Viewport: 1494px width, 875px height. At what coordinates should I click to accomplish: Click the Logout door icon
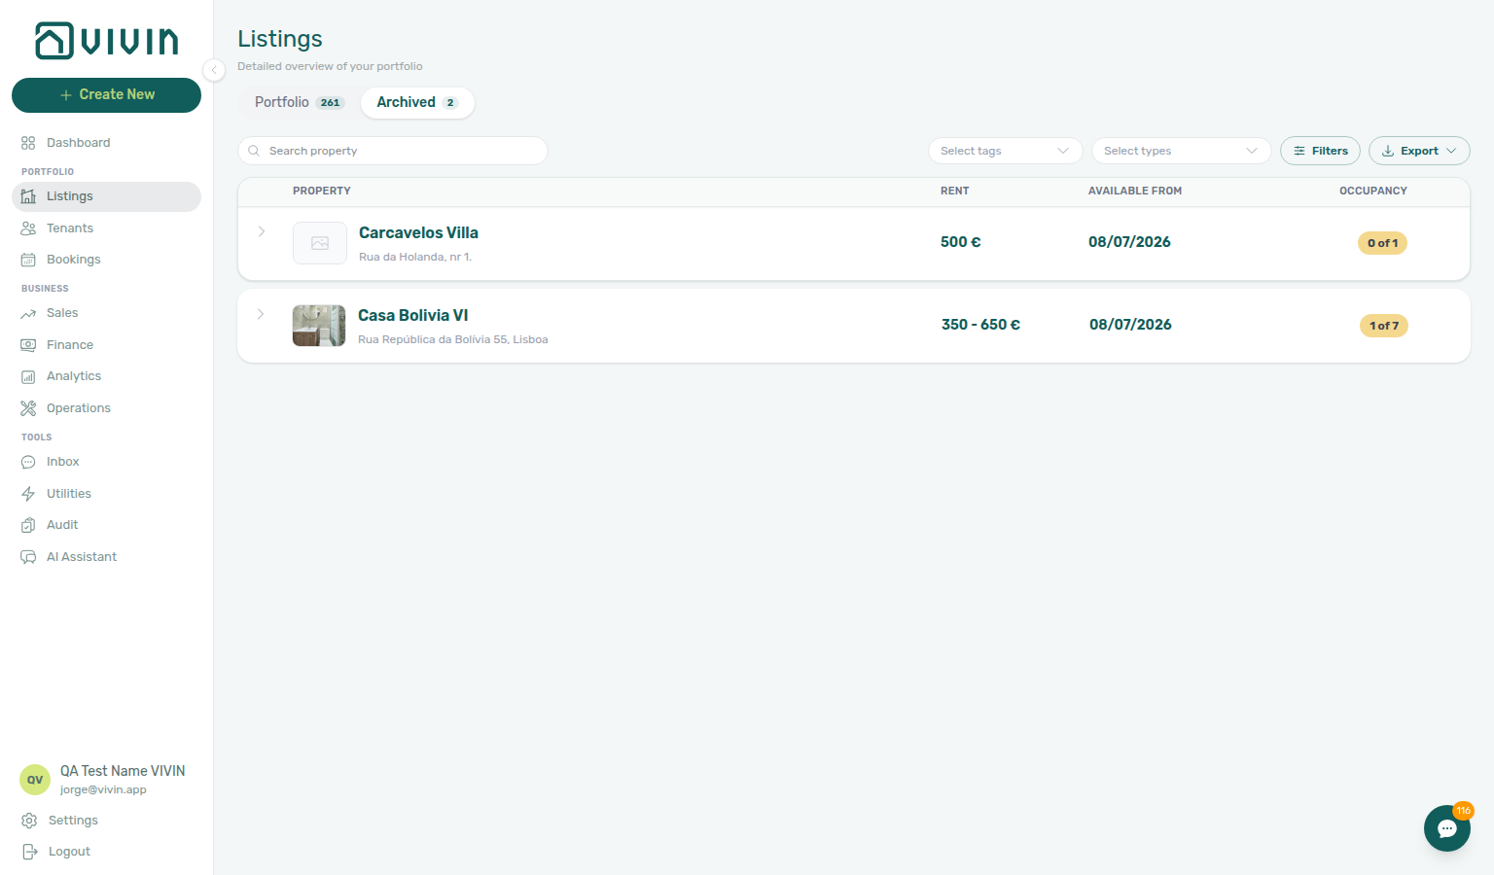tap(29, 852)
